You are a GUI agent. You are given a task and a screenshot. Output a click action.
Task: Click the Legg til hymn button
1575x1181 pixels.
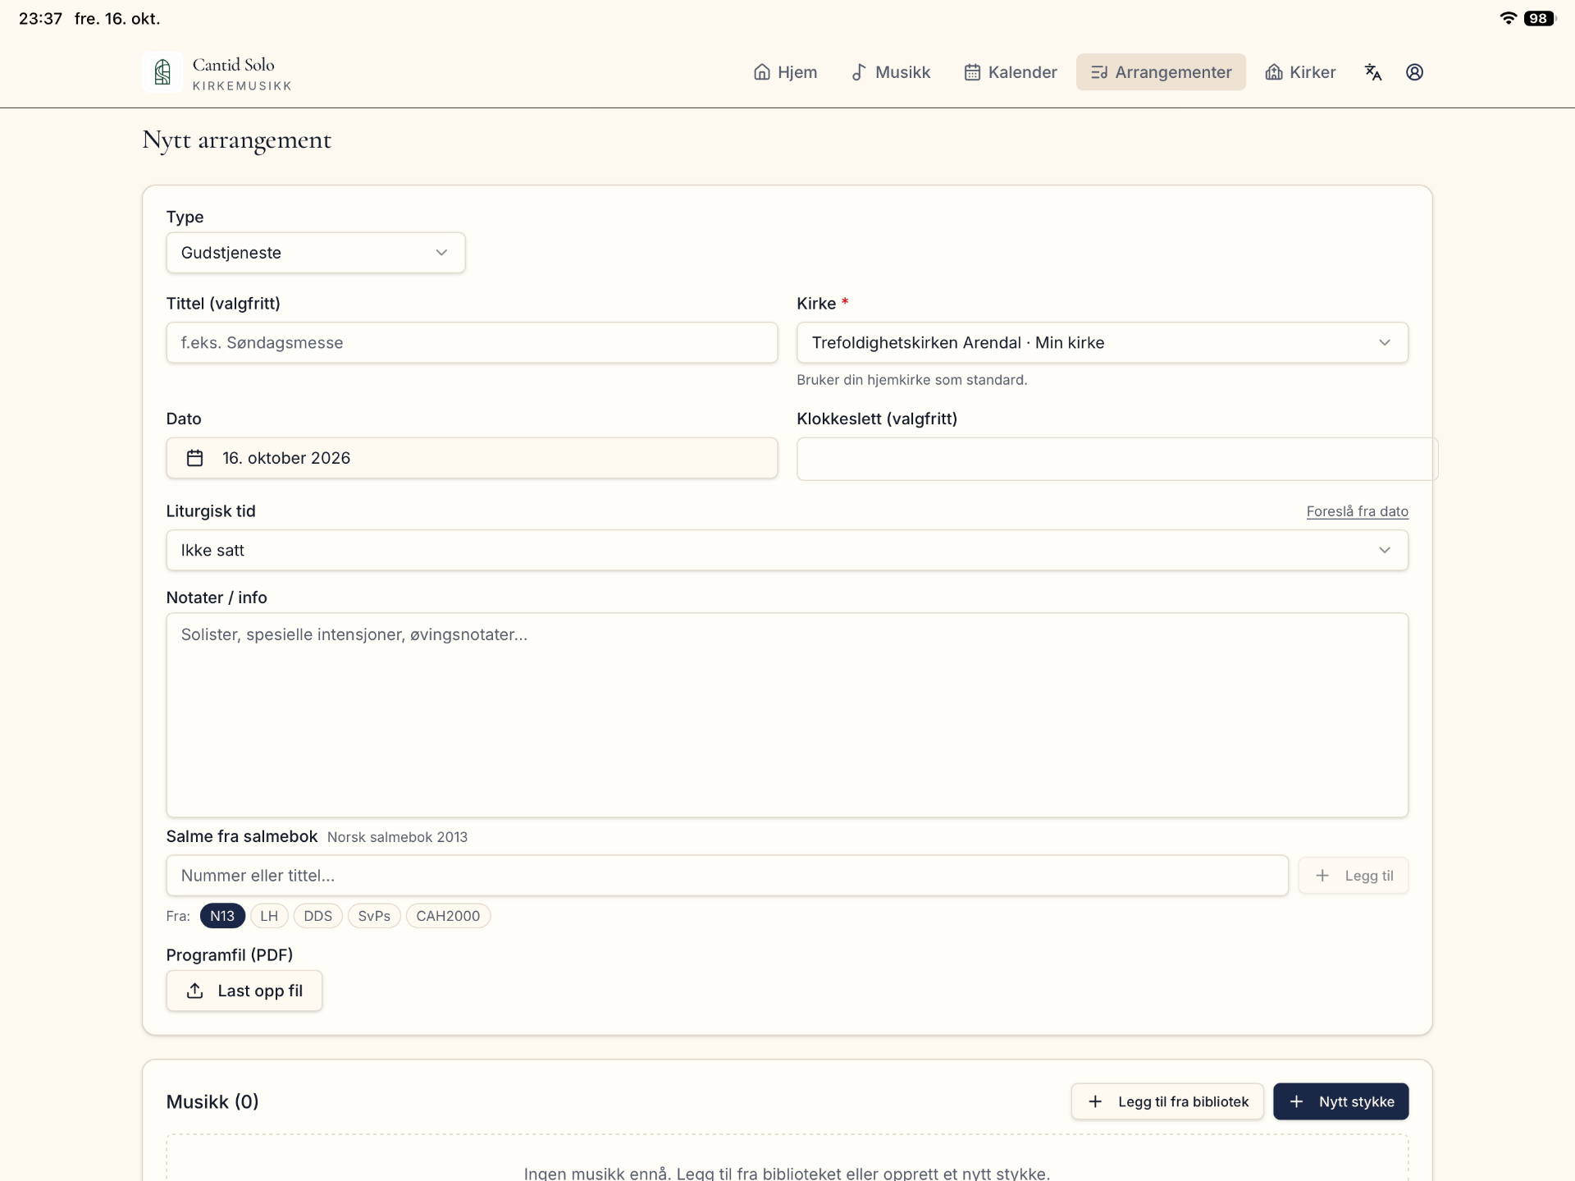1354,876
